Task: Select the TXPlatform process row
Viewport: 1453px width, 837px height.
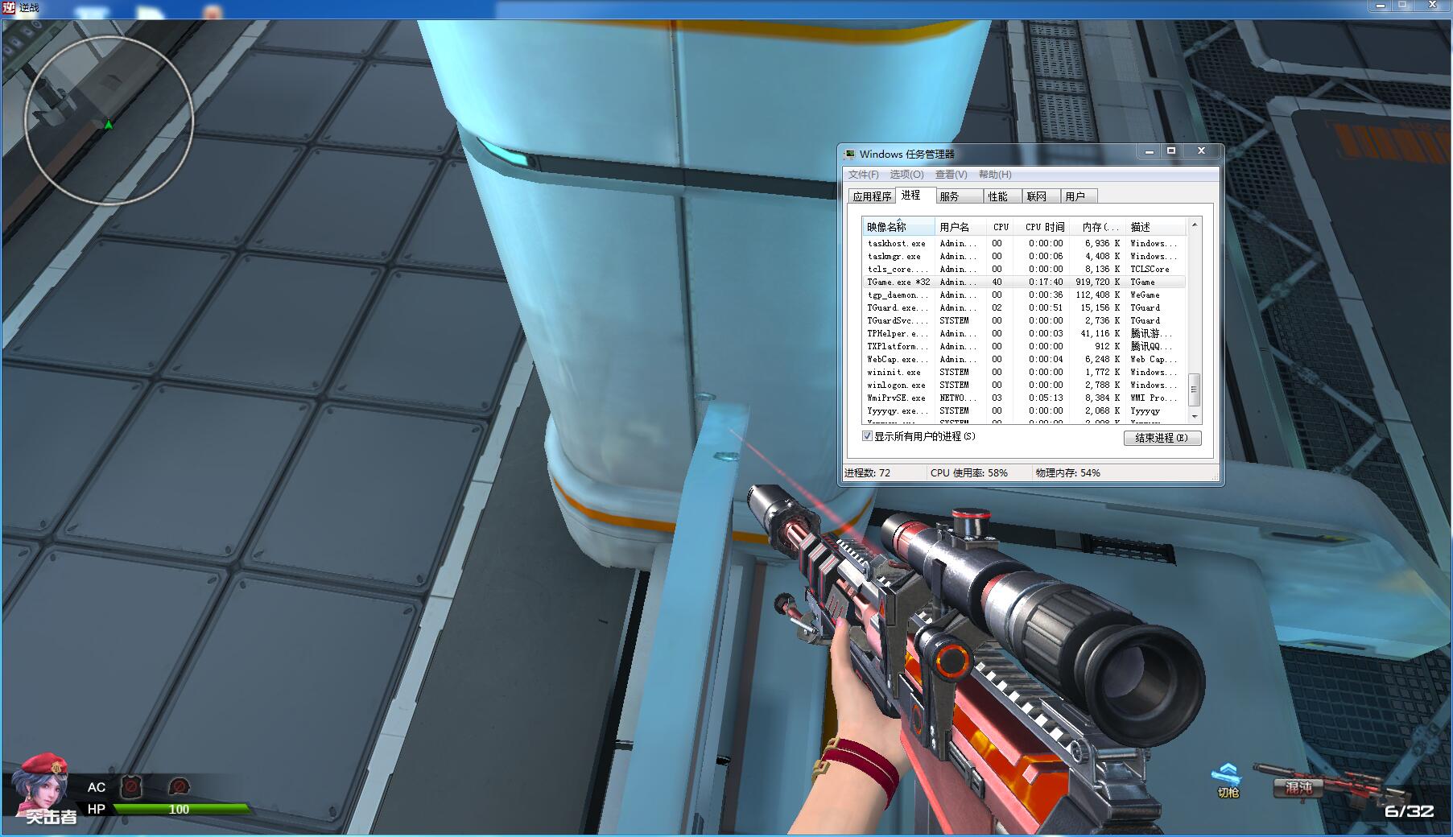Action: [1023, 346]
